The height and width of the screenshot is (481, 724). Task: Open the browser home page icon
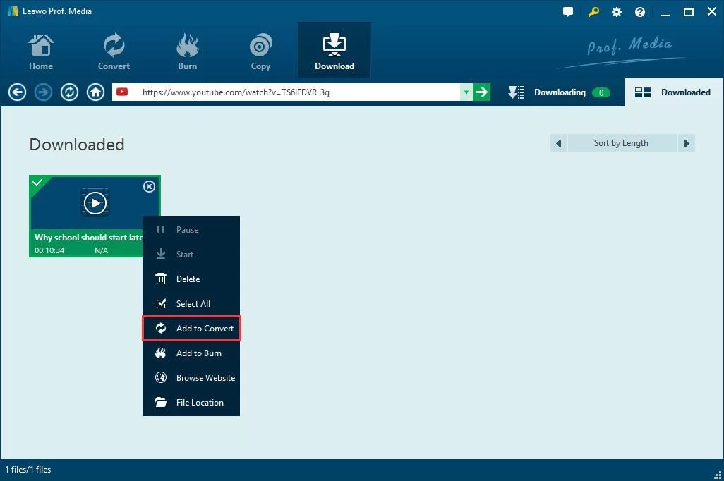[x=95, y=92]
